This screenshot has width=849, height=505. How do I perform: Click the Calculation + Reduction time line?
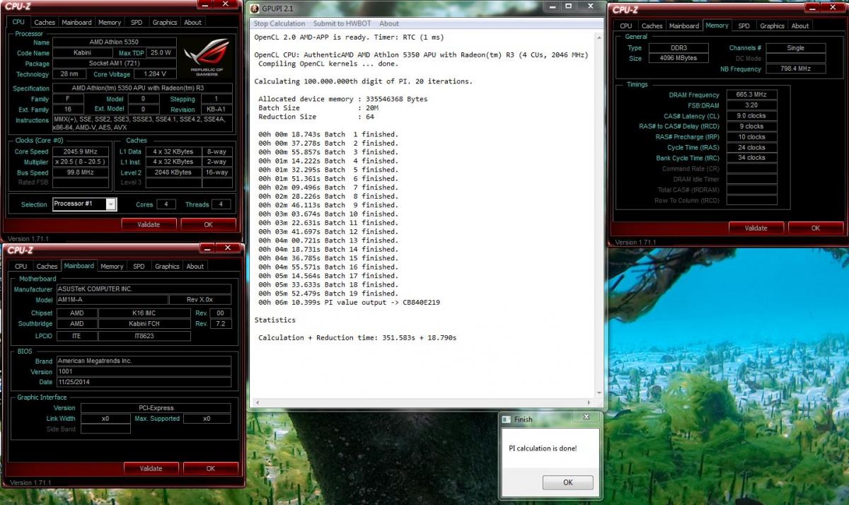coord(357,337)
